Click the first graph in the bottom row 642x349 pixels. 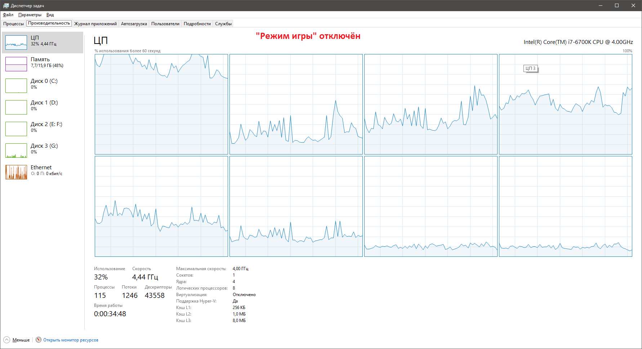tap(161, 206)
